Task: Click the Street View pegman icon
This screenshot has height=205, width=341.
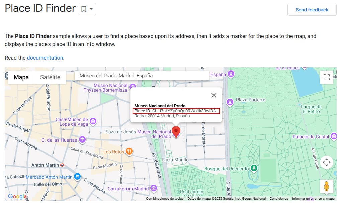Action: click(326, 186)
